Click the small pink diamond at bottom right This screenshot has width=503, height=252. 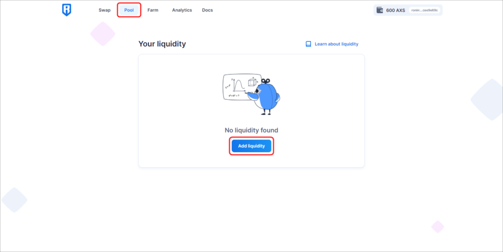pos(438,227)
